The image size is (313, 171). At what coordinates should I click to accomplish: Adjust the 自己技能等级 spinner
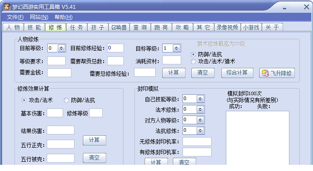point(200,99)
